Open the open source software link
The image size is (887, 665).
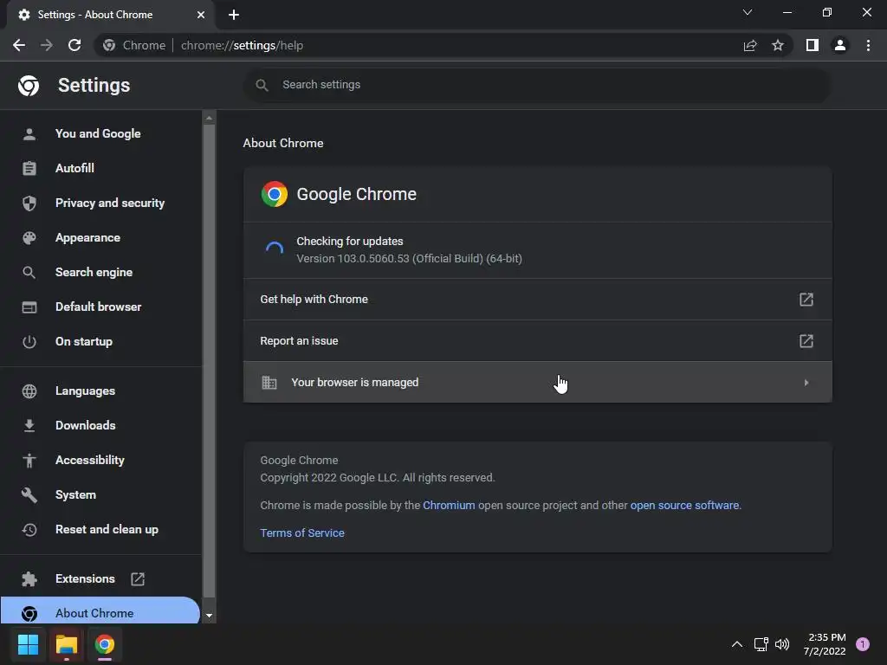pyautogui.click(x=684, y=506)
